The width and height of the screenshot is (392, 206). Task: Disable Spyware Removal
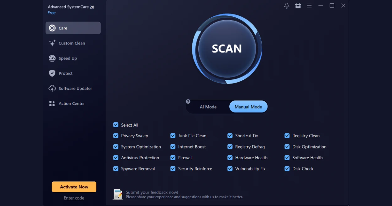[116, 169]
